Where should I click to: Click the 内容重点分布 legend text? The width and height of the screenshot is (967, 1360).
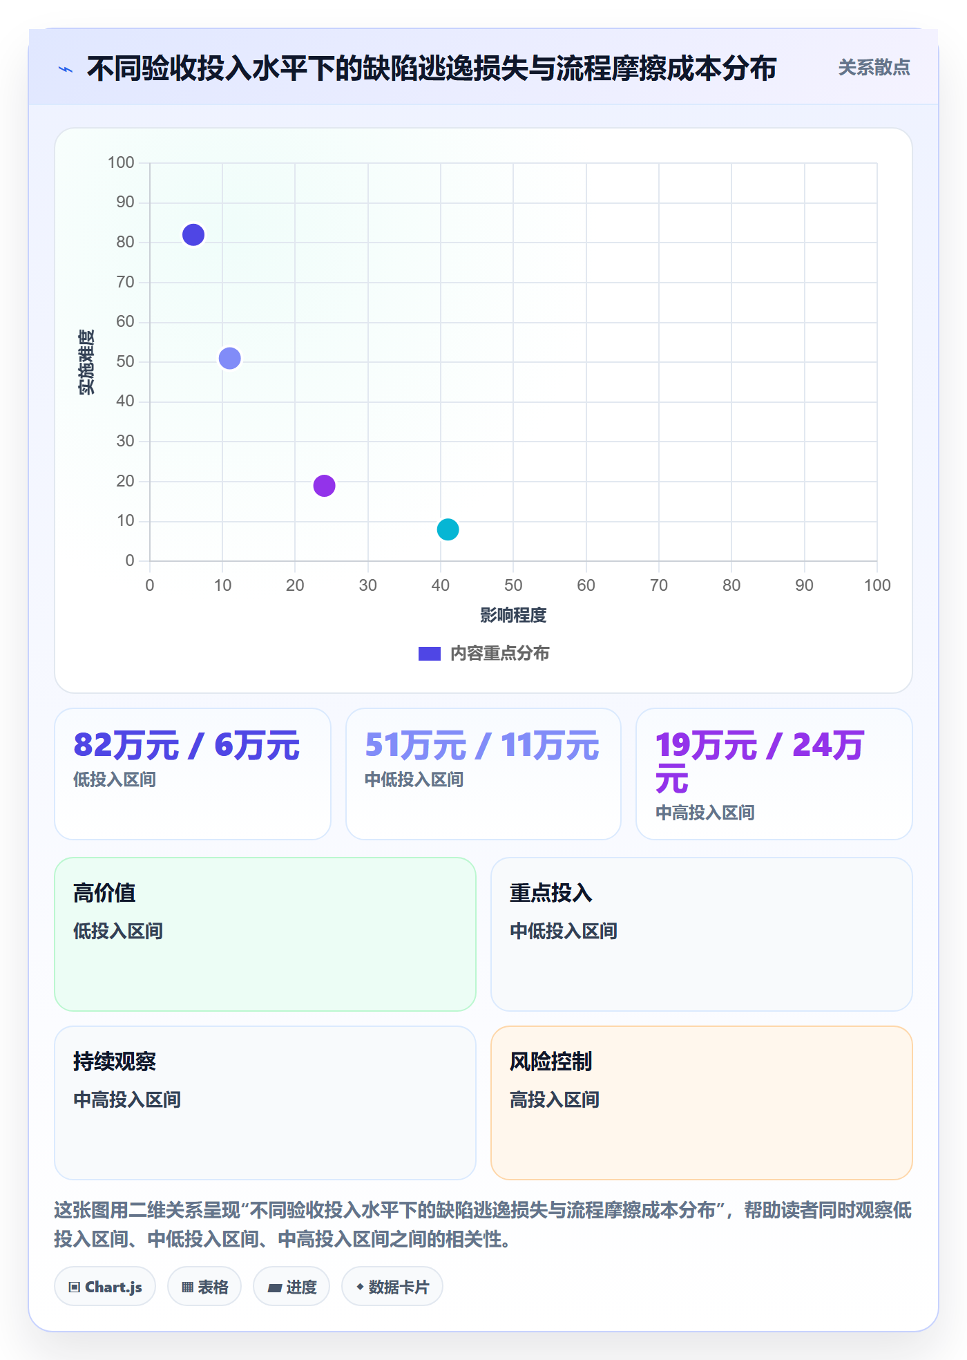click(x=499, y=654)
